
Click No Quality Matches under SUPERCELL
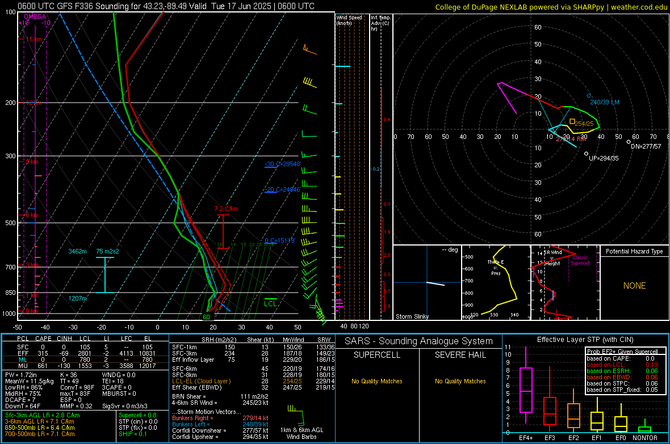coord(377,381)
